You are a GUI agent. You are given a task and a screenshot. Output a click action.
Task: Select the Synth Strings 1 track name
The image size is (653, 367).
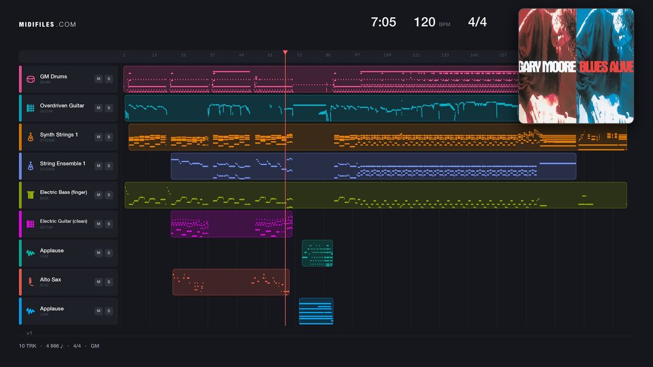[x=59, y=135]
